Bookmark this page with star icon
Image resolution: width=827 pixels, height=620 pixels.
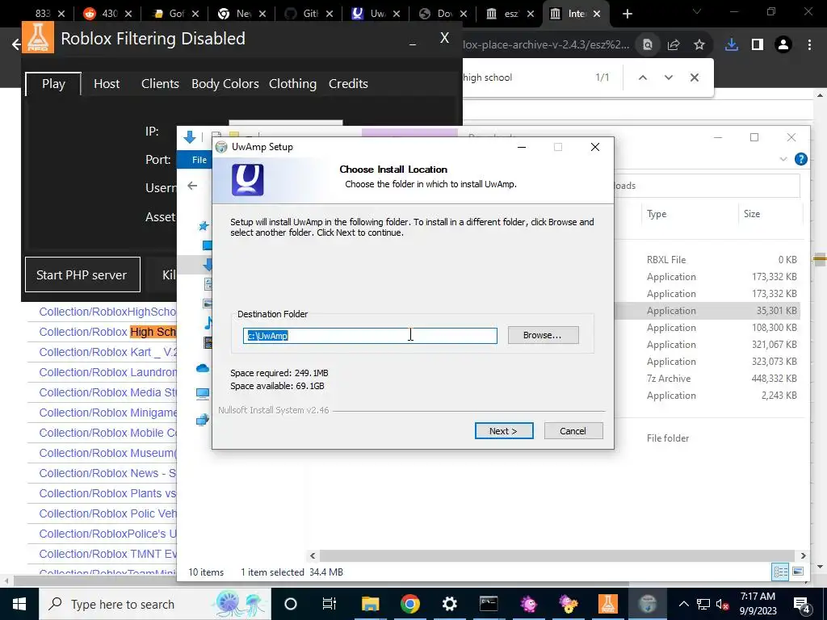[699, 45]
